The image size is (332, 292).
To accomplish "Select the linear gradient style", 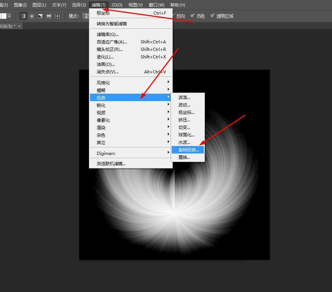I will 22,16.
